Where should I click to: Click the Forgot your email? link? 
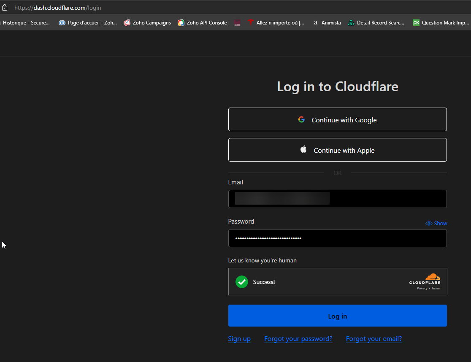374,339
